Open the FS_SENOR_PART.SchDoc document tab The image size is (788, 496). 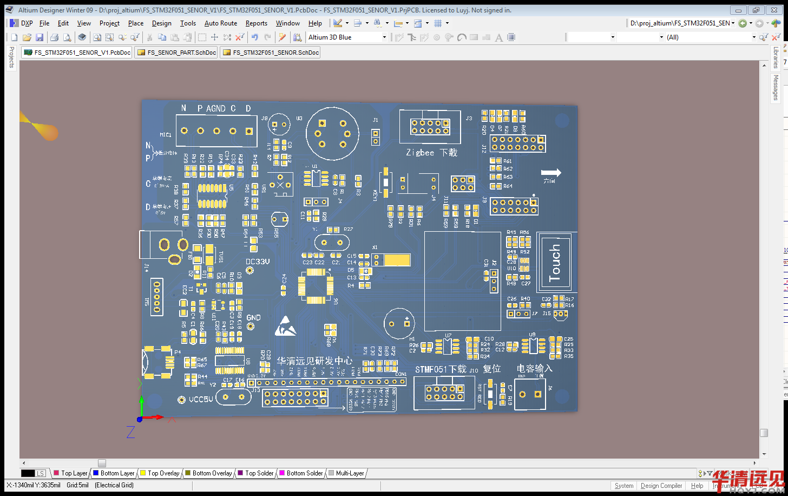177,53
